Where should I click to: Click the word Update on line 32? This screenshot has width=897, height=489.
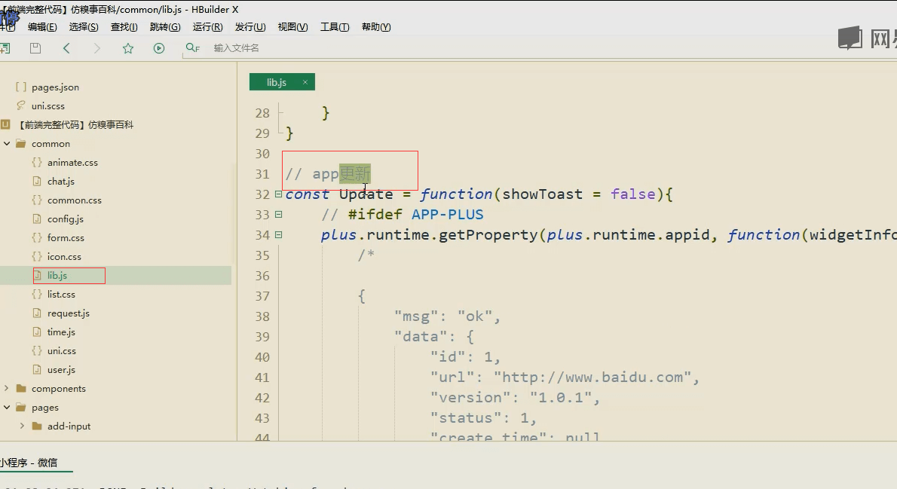click(366, 194)
